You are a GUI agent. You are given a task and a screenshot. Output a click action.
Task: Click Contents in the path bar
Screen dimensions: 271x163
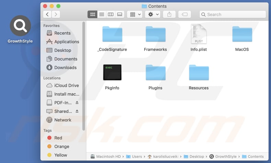[x=253, y=157]
